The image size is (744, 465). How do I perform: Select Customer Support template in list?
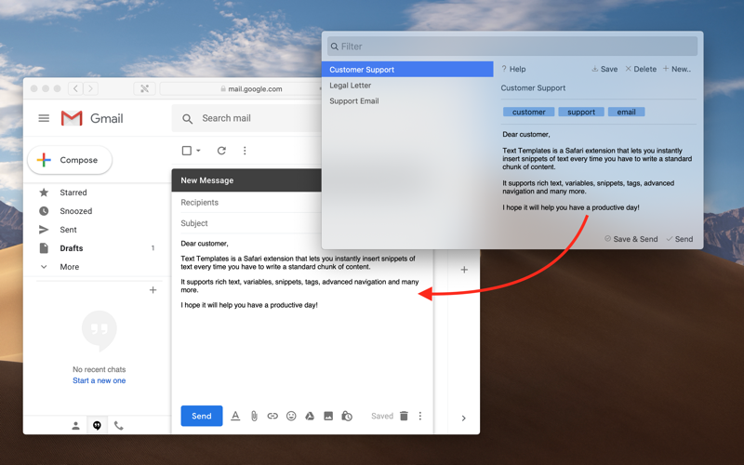click(407, 69)
